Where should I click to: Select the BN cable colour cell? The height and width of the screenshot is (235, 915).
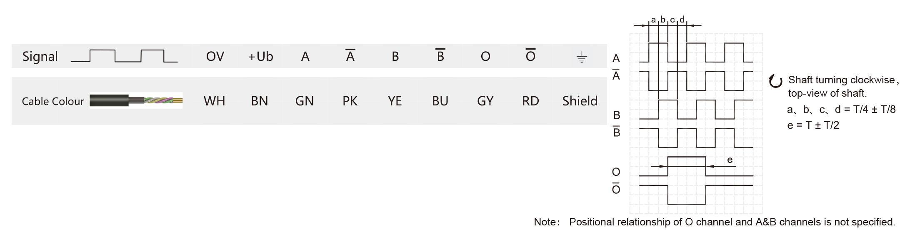pos(259,101)
